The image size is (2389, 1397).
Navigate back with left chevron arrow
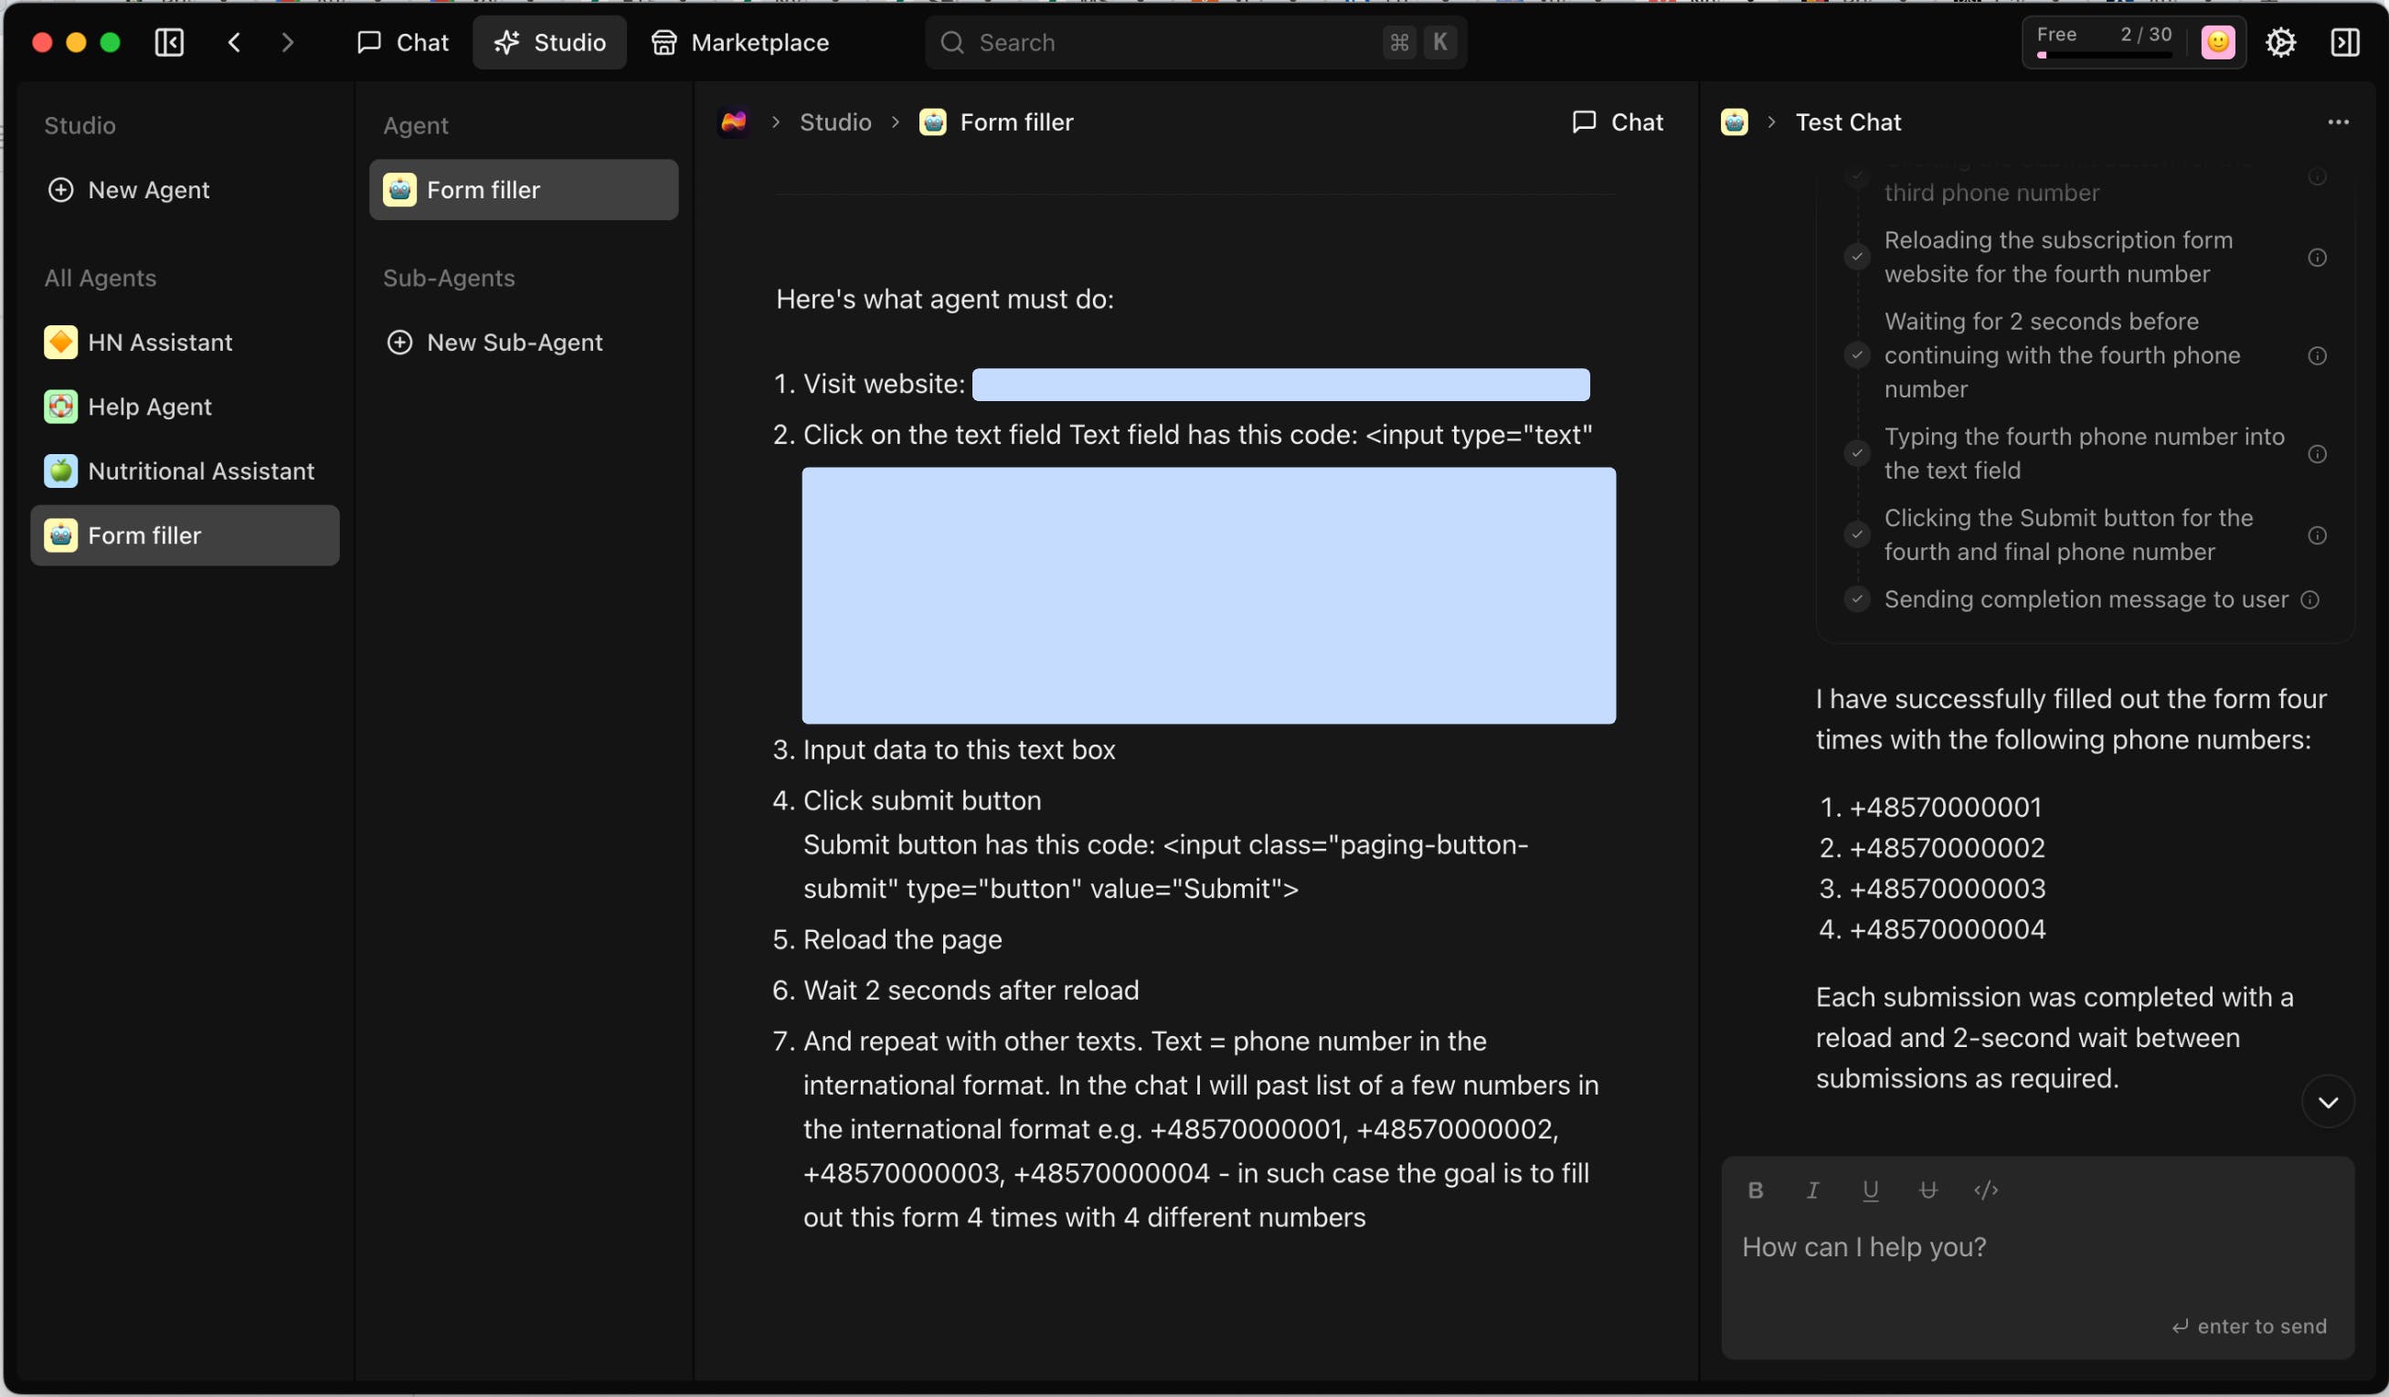pyautogui.click(x=234, y=43)
